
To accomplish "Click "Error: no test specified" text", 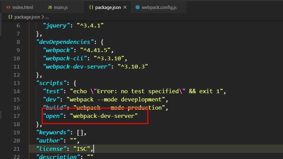I will (138, 91).
